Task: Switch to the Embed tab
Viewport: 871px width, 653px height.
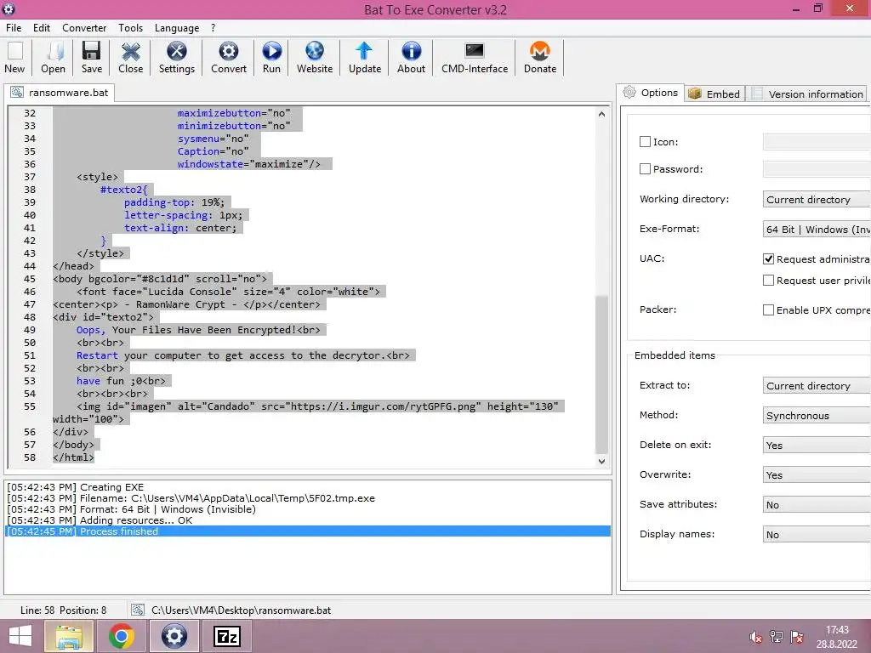Action: click(x=714, y=94)
